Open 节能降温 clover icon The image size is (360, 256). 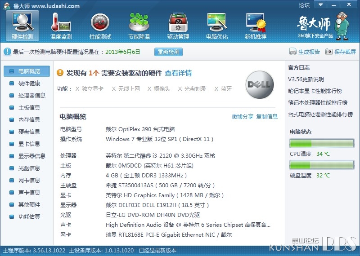[139, 26]
